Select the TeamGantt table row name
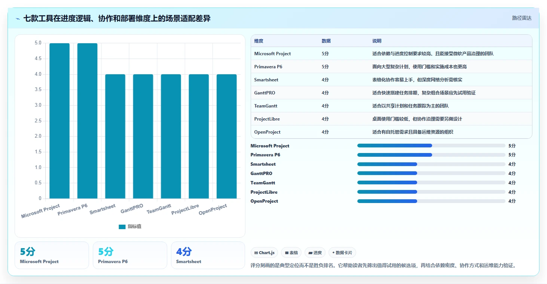 (266, 106)
